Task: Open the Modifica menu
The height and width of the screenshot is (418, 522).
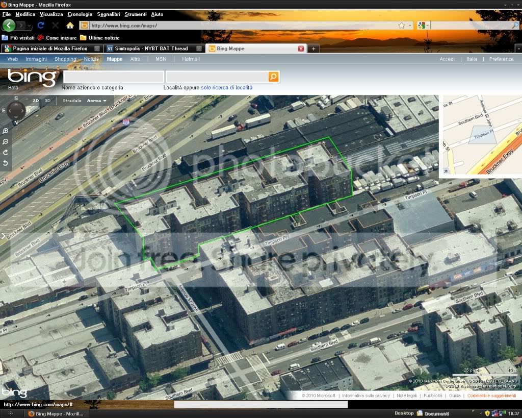Action: coord(25,14)
